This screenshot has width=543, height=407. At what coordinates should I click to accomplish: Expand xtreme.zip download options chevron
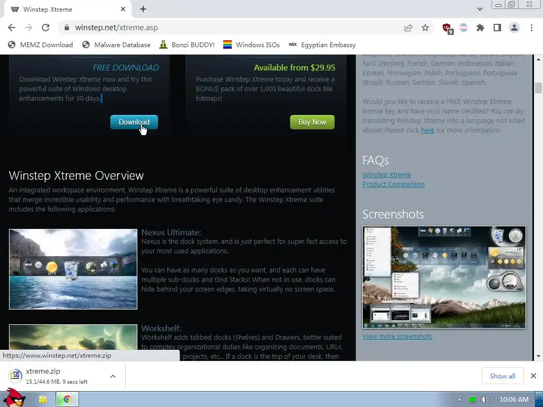(x=113, y=376)
